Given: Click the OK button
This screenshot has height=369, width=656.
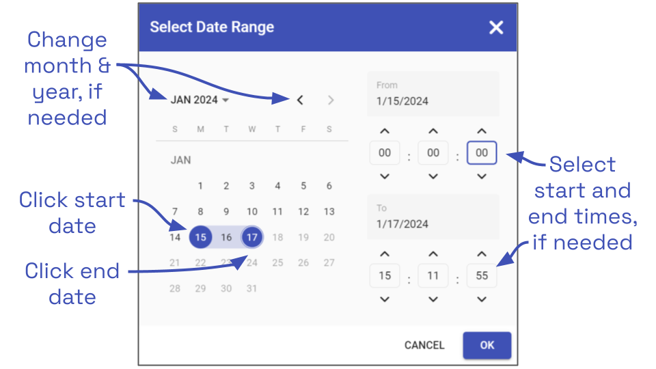Looking at the screenshot, I should point(487,345).
